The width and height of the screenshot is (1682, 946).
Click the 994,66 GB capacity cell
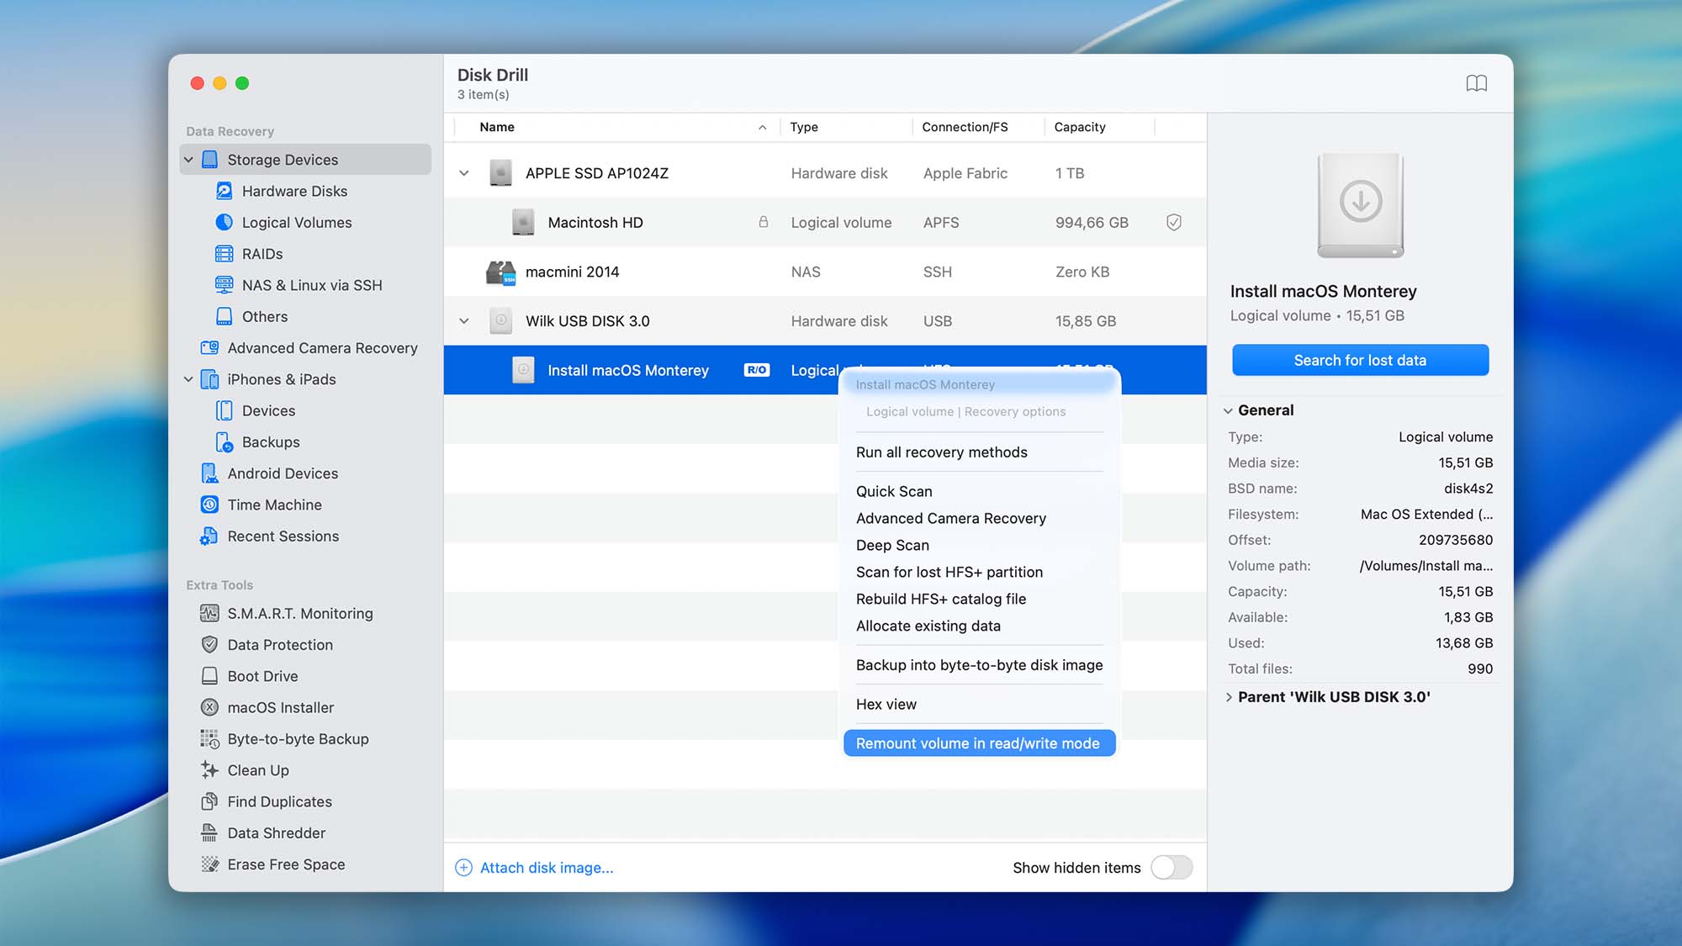pos(1092,223)
